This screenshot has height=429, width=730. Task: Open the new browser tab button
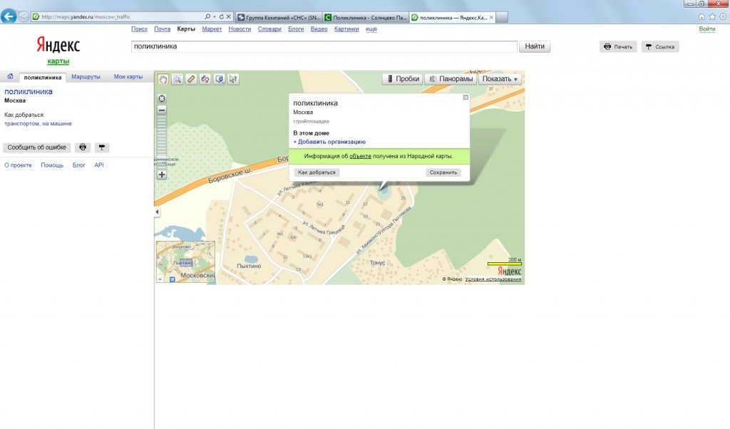tap(502, 18)
